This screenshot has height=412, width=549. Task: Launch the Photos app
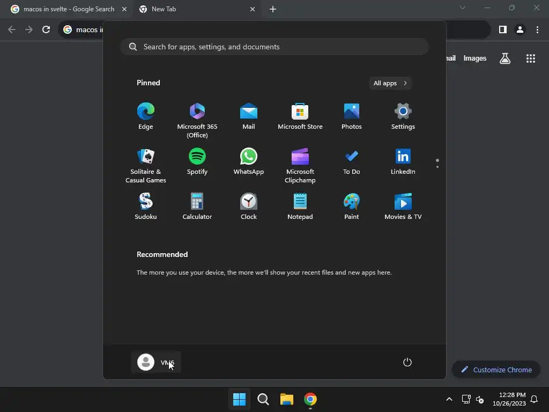pyautogui.click(x=352, y=116)
